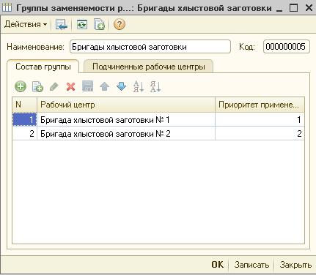The image size is (316, 275).
Task: Move the row up with the up arrow
Action: (x=105, y=86)
